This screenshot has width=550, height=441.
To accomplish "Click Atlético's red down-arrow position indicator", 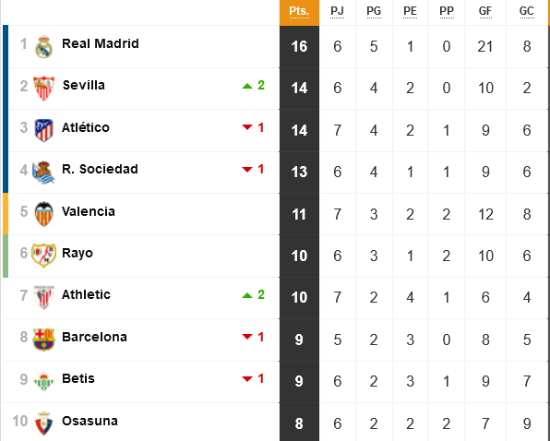I will [247, 127].
